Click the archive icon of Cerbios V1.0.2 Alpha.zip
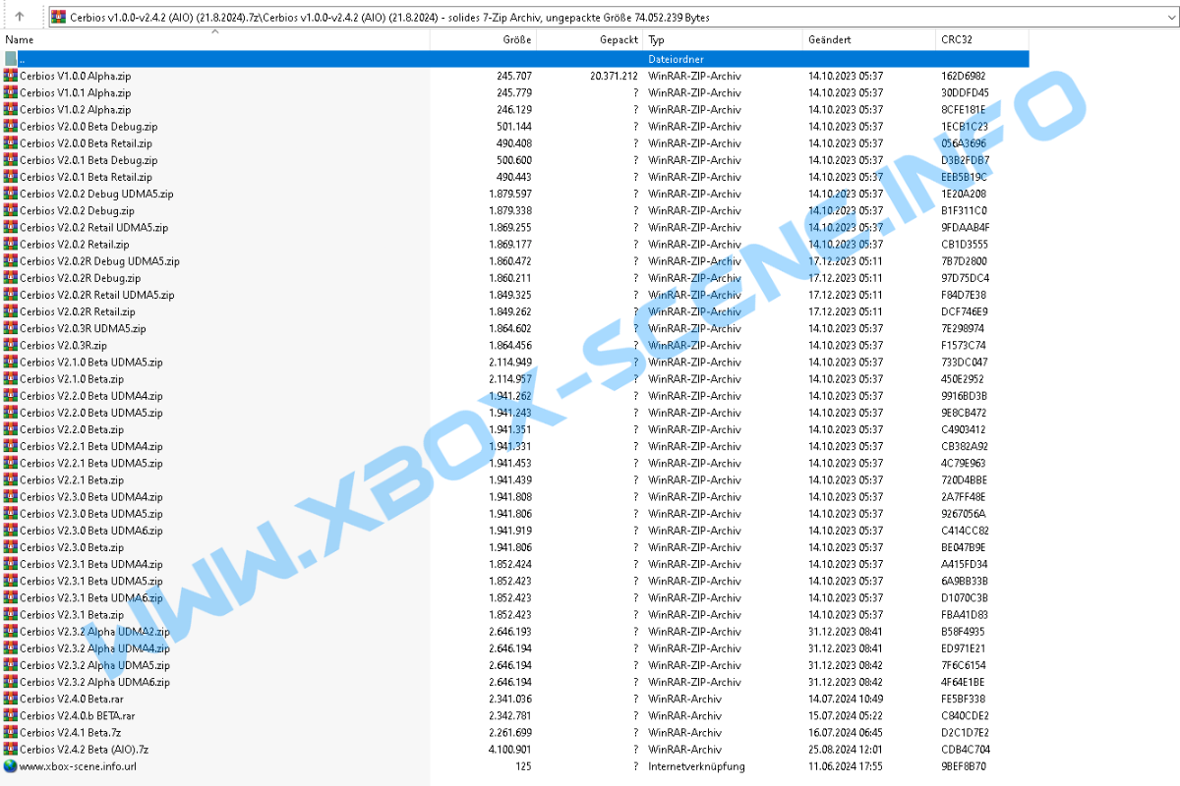 [x=11, y=109]
